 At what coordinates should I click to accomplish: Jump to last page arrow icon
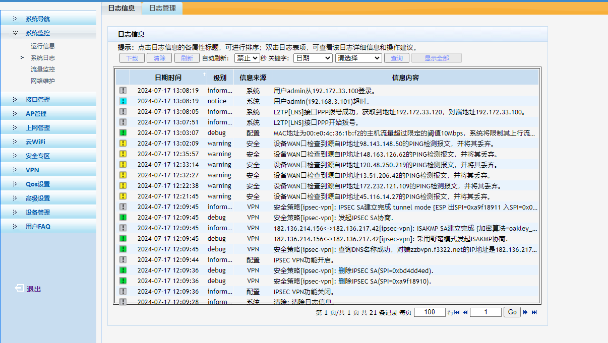pyautogui.click(x=534, y=312)
